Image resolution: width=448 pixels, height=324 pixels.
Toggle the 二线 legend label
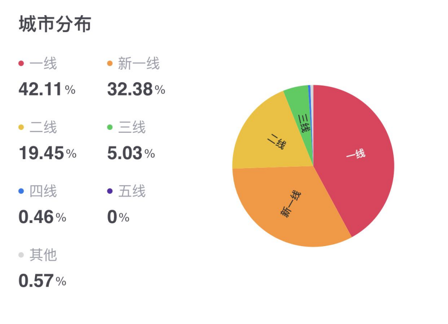point(43,128)
